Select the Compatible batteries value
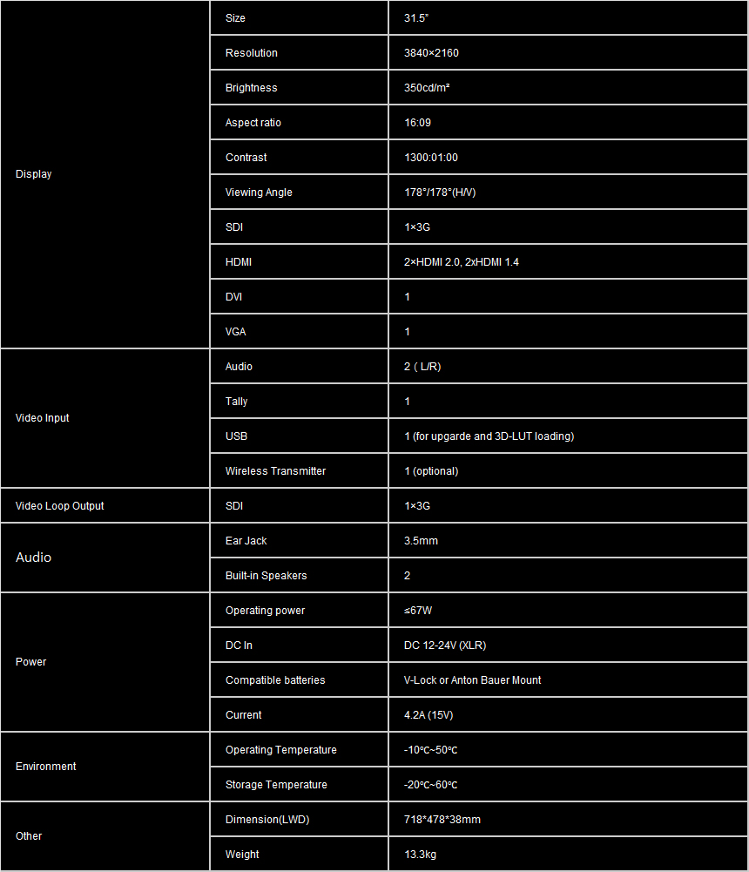 coord(472,680)
